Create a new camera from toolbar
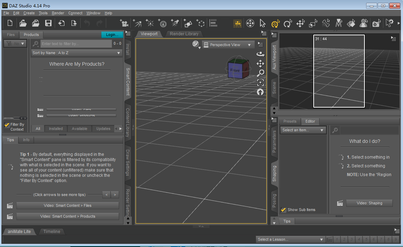403x247 pixels. [124, 23]
